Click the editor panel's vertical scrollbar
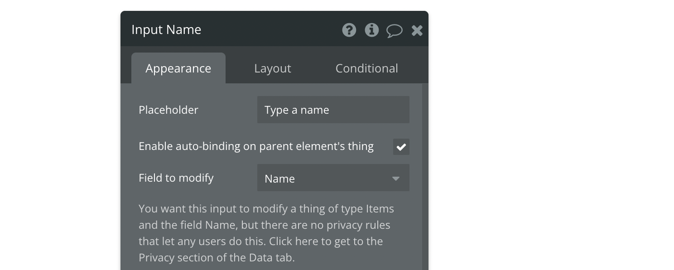 (x=425, y=177)
